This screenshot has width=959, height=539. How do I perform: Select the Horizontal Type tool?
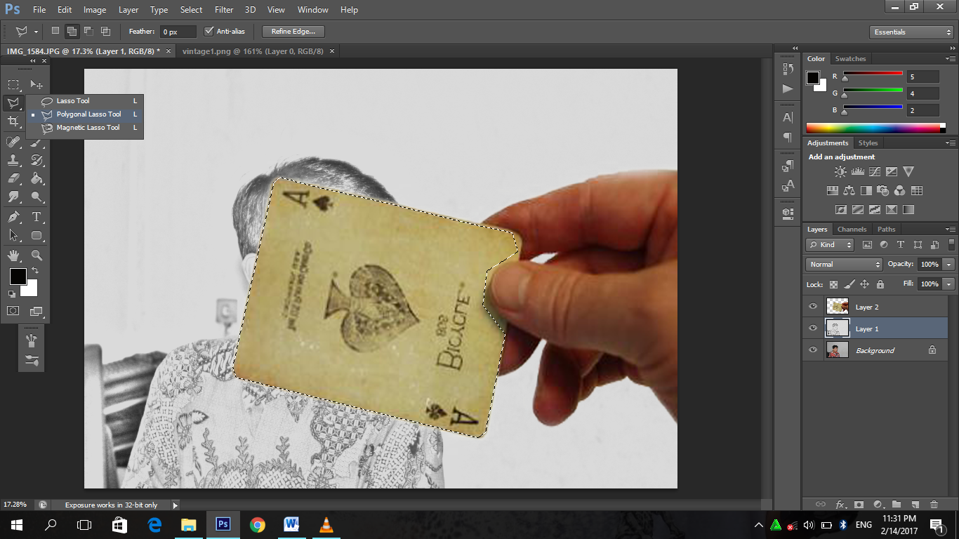tap(37, 217)
